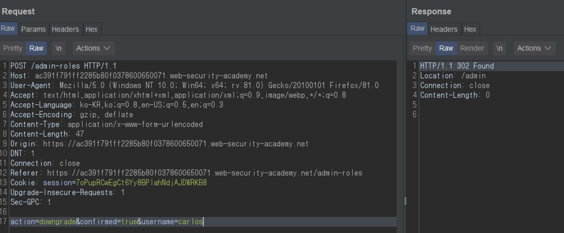This screenshot has height=233, width=564.
Task: Switch to Request Params tab
Action: click(33, 29)
